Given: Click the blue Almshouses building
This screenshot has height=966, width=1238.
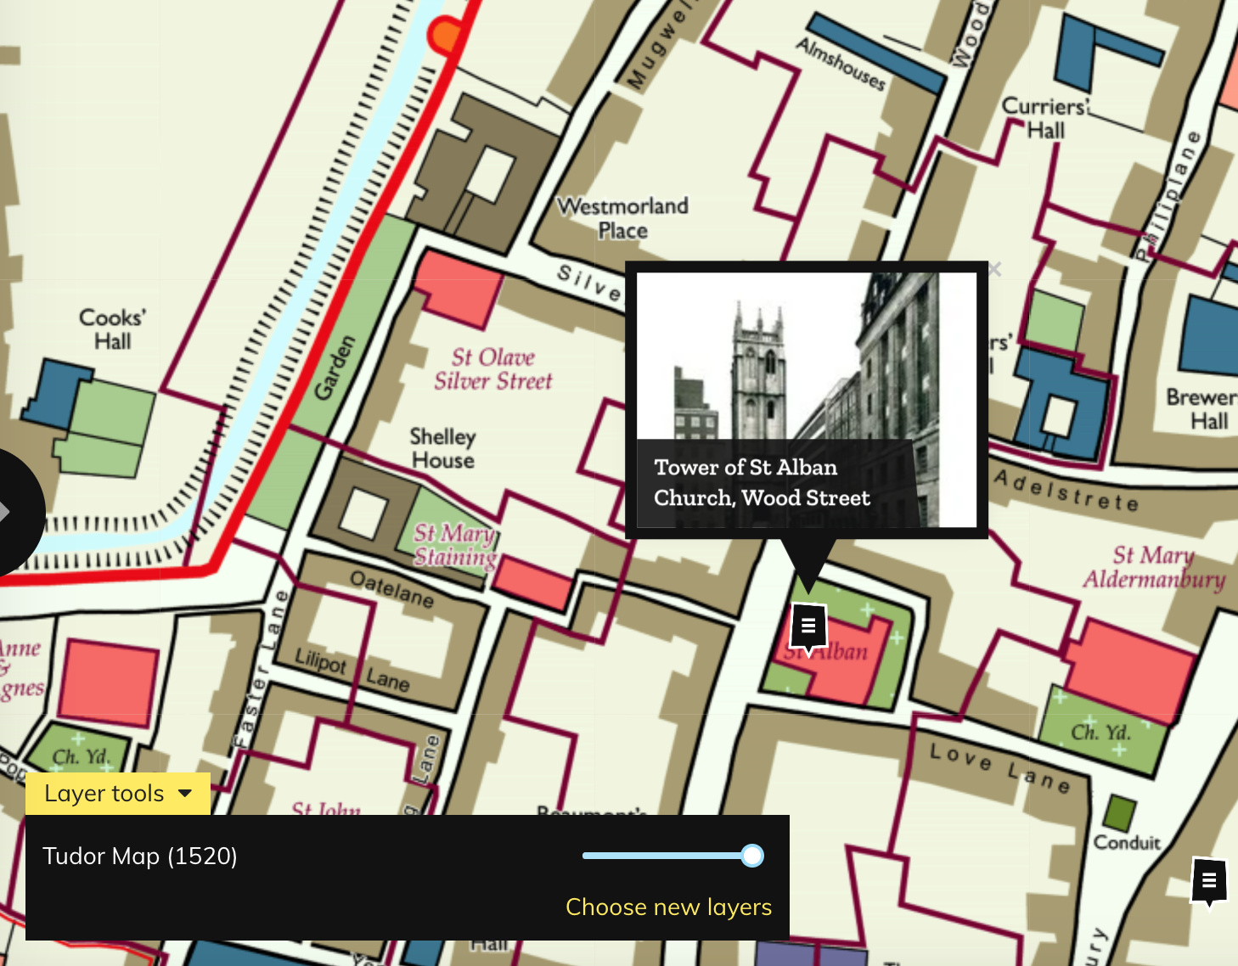Looking at the screenshot, I should pos(875,53).
